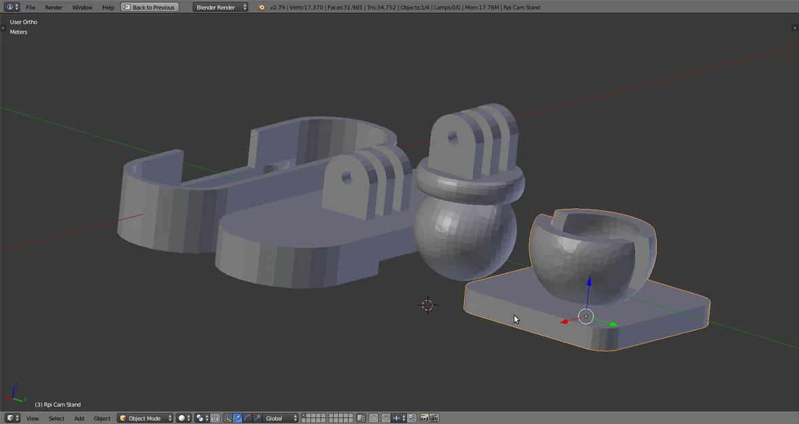
Task: Open the Window menu
Action: click(x=82, y=7)
